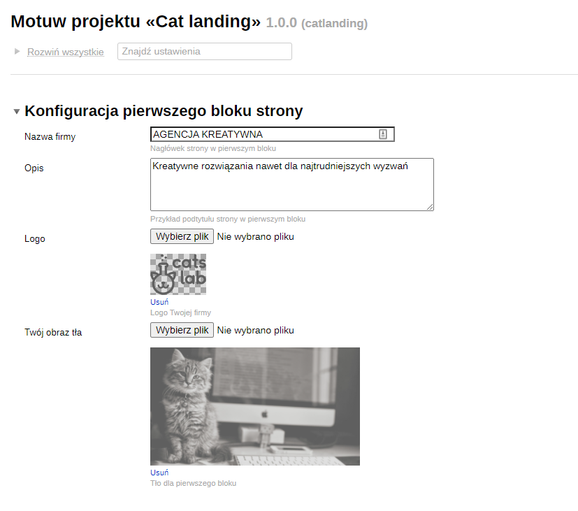Click Usuń link under cats lab logo
Viewport: 578px width, 511px height.
[x=159, y=302]
